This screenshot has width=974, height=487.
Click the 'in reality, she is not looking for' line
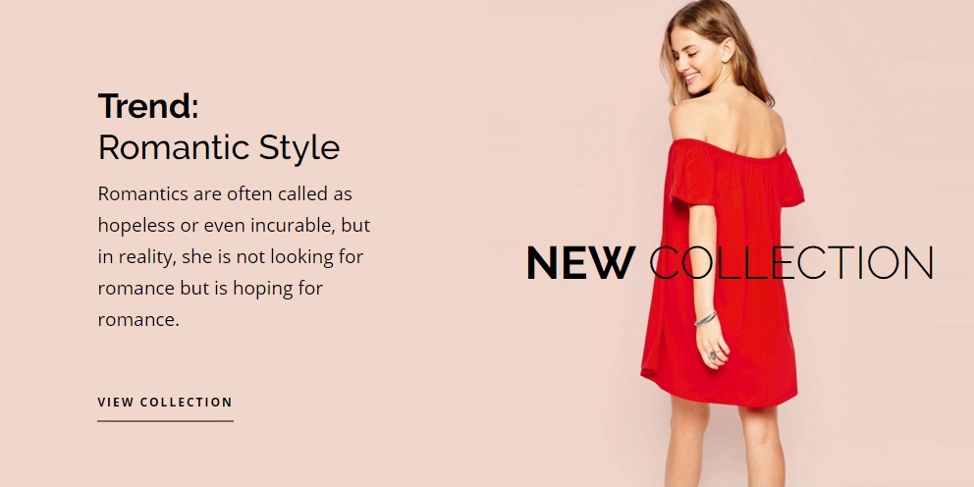231,256
